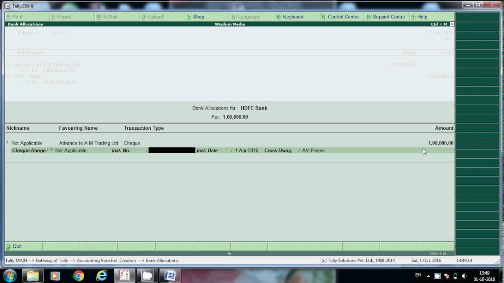Click the Favouring Name column header

[78, 128]
